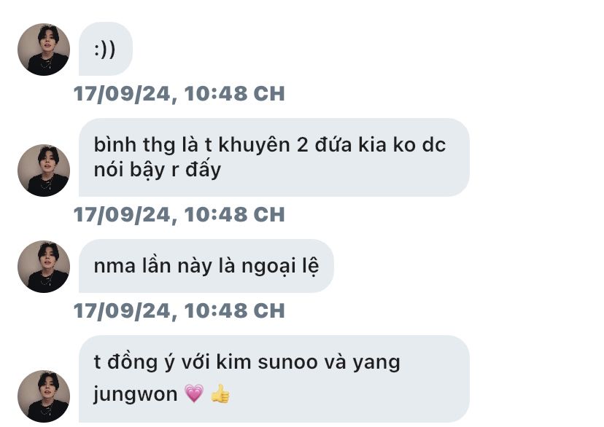This screenshot has height=427, width=604.
Task: Open avatar beside "nma lần này là ngoại lệ"
Action: click(x=44, y=267)
